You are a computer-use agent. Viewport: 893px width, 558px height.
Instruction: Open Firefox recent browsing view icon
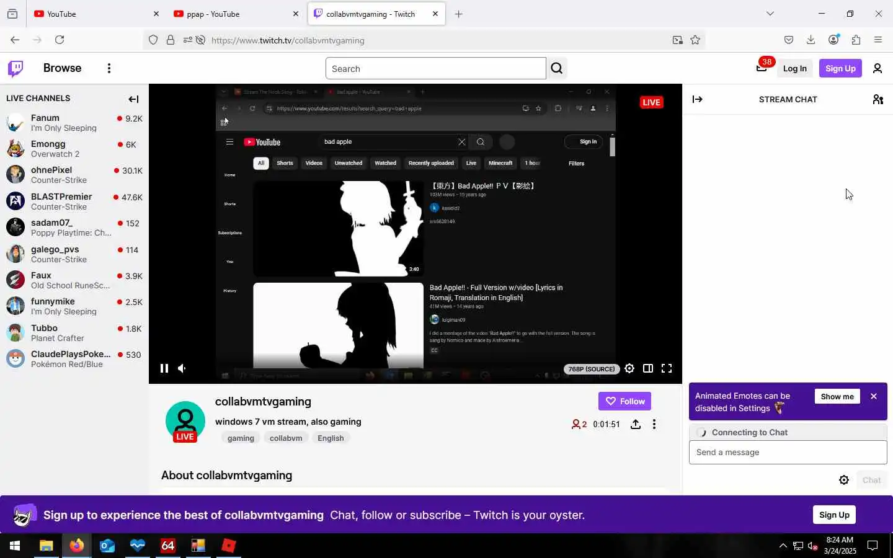click(12, 14)
